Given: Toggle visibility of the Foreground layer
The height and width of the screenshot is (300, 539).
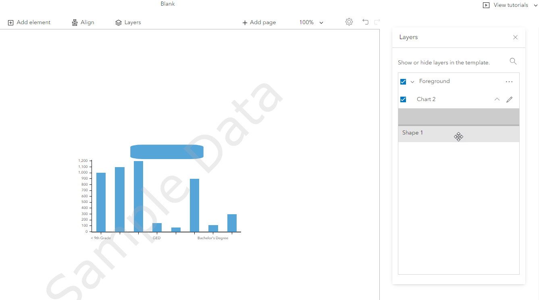Looking at the screenshot, I should 403,81.
